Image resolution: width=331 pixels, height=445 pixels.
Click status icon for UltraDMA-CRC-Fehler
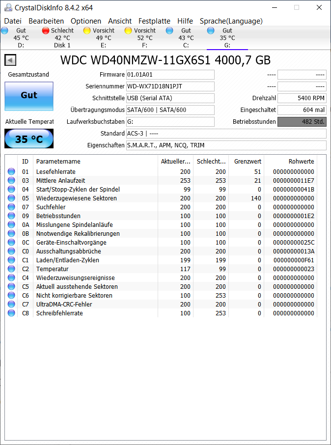(11, 304)
